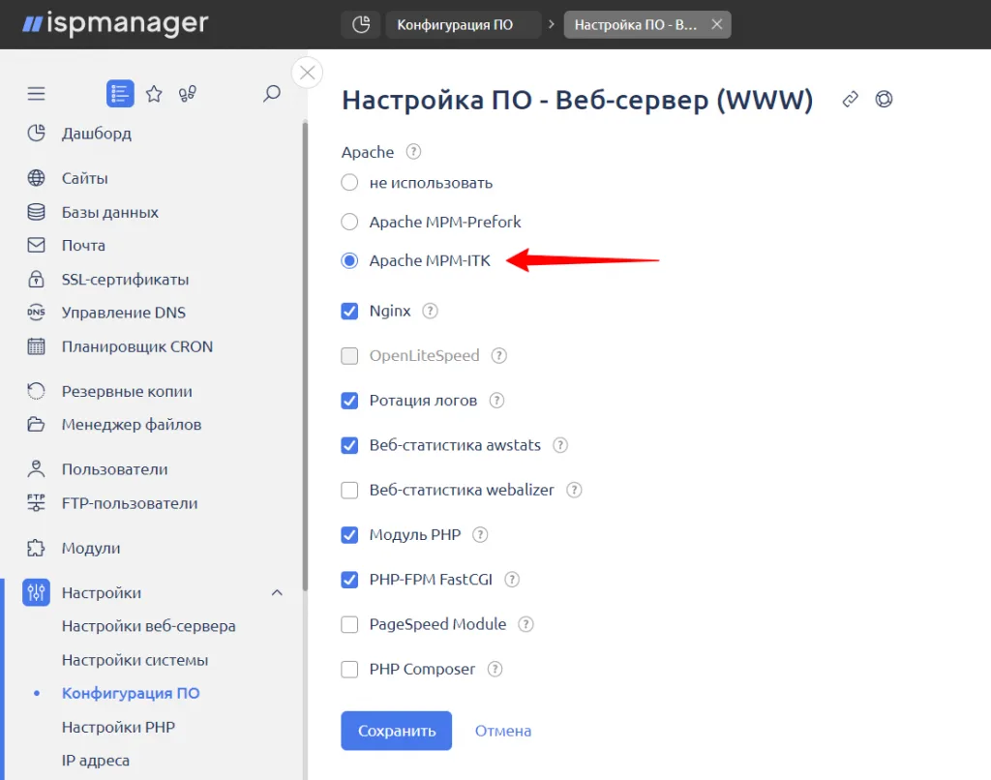This screenshot has width=991, height=780.
Task: Show help tooltip for PHP Composer
Action: (495, 670)
